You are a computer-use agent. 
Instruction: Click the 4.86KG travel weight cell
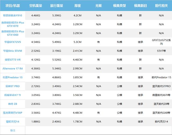tap(57, 77)
